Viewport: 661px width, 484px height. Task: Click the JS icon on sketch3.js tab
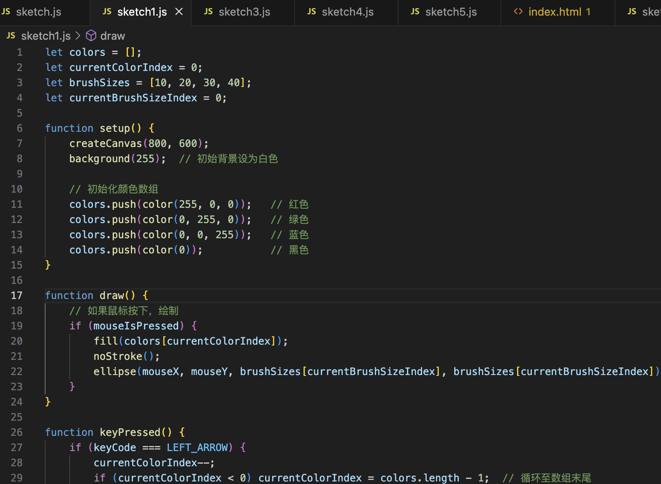coord(209,12)
